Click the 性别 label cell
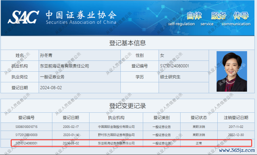257x155 pixels. [x=139, y=55]
